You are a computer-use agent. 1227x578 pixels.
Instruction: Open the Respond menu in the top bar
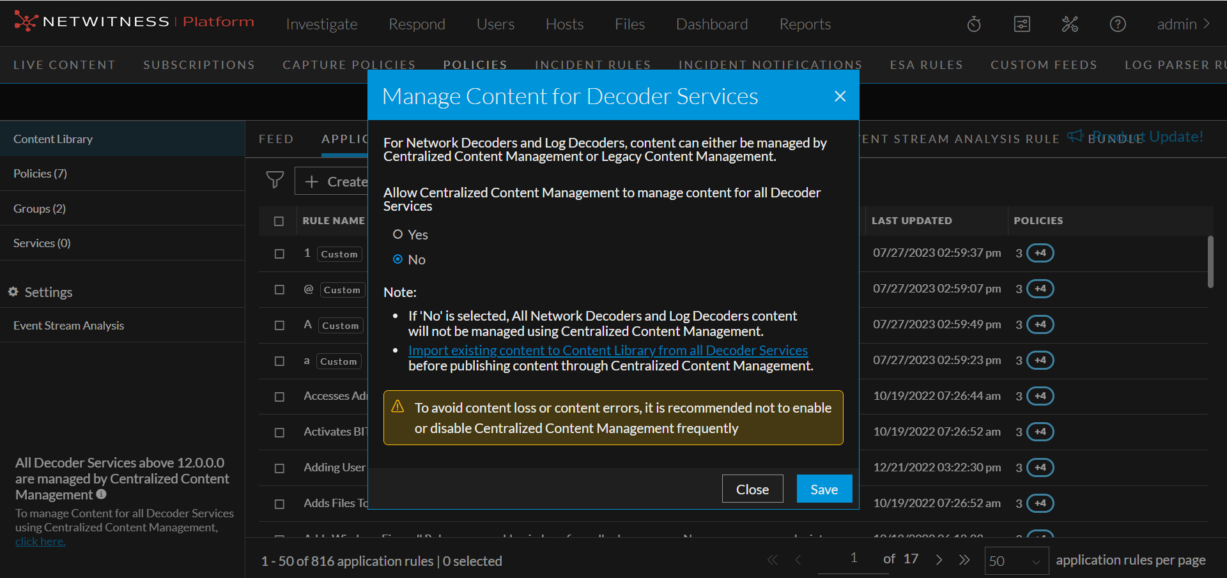coord(417,24)
